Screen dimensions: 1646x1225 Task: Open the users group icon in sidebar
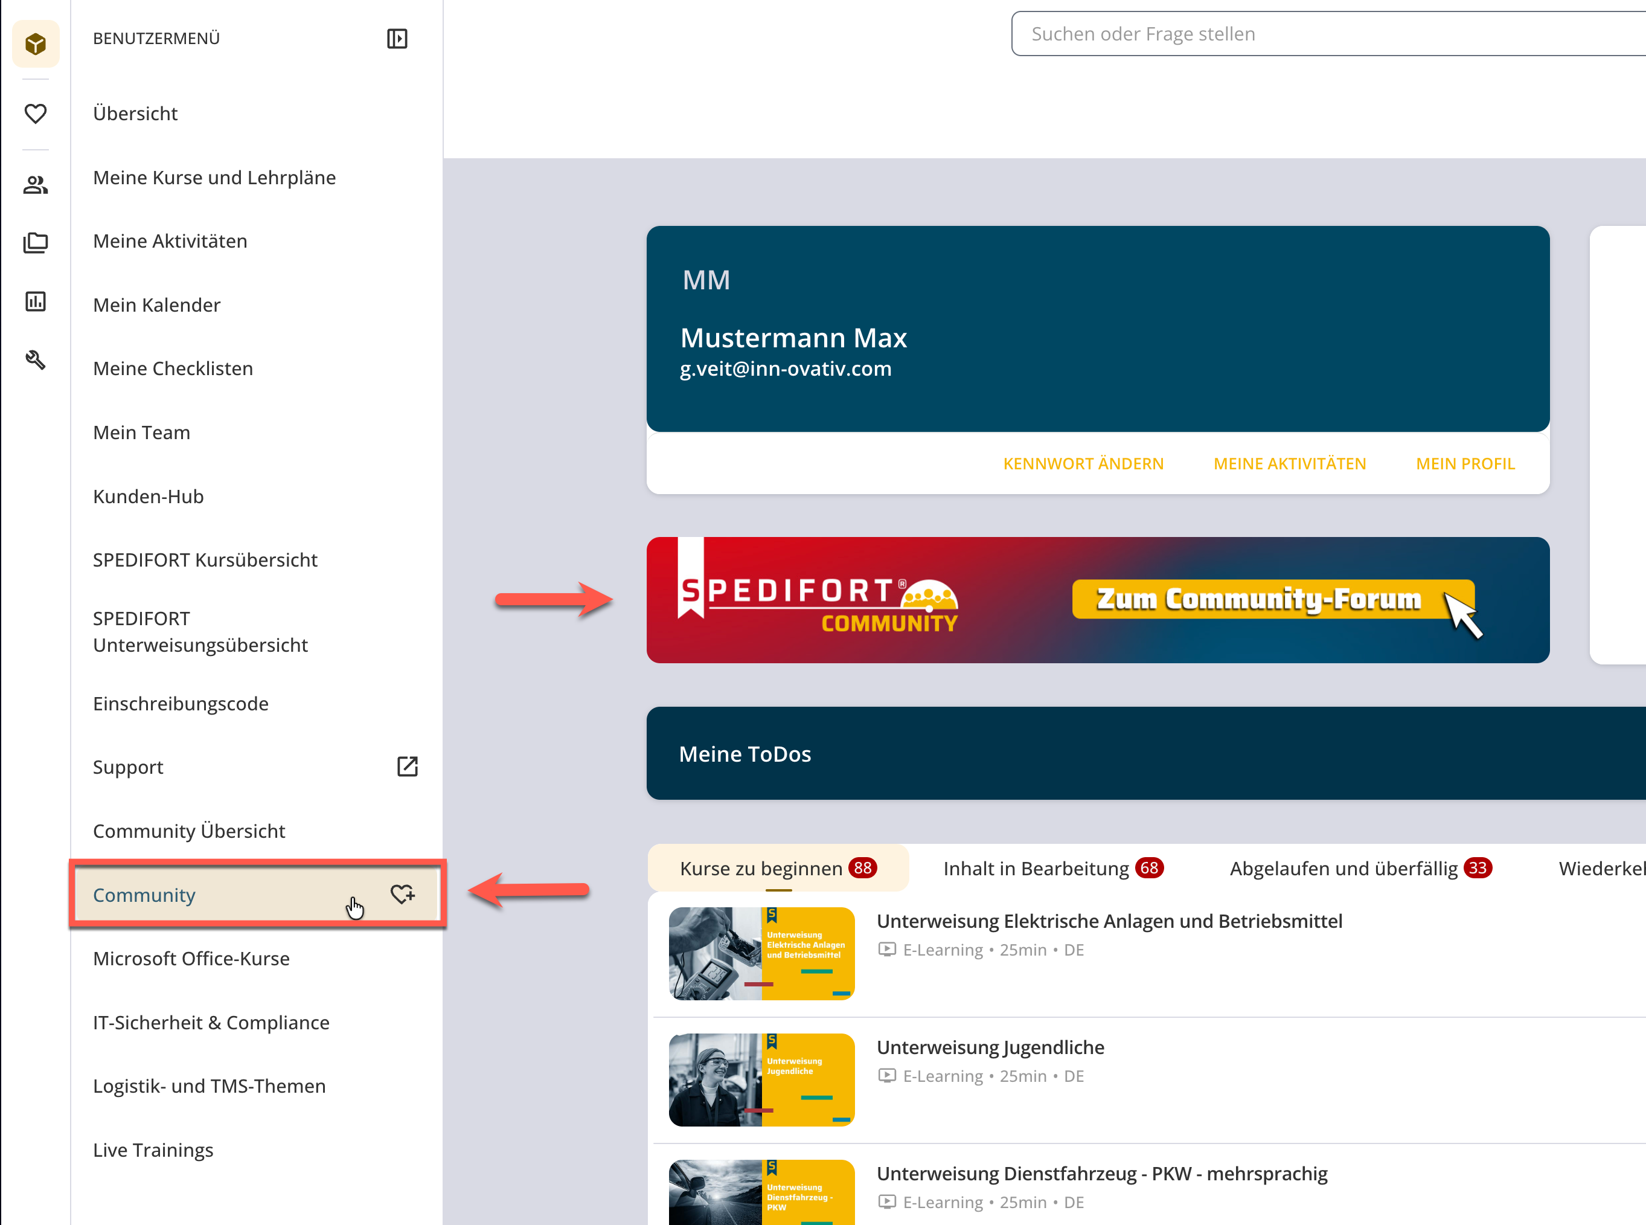coord(36,185)
